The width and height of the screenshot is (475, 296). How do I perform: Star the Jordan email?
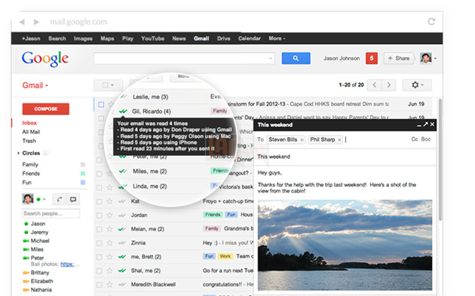(109, 215)
